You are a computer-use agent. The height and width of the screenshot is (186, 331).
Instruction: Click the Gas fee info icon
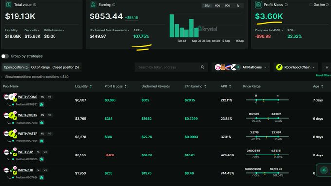coord(327,5)
